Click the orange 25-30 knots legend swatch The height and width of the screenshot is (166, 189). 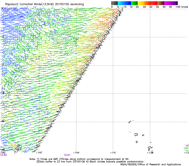point(148,3)
